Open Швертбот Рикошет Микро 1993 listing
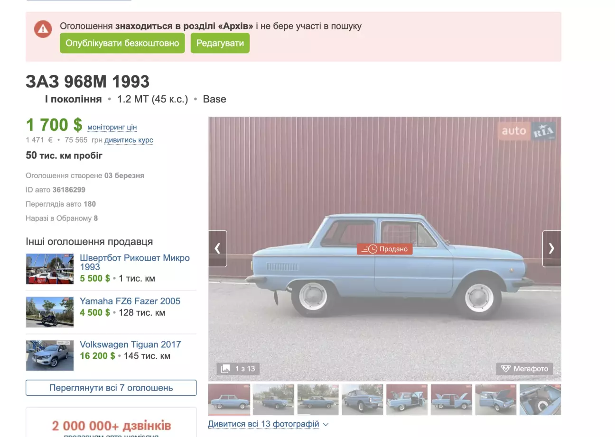615x437 pixels. [135, 262]
